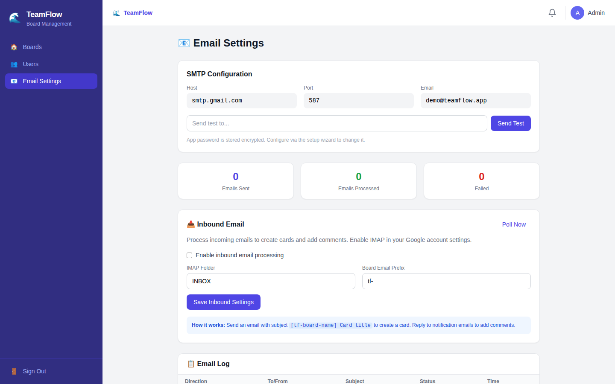Open the notification bell

pos(552,13)
